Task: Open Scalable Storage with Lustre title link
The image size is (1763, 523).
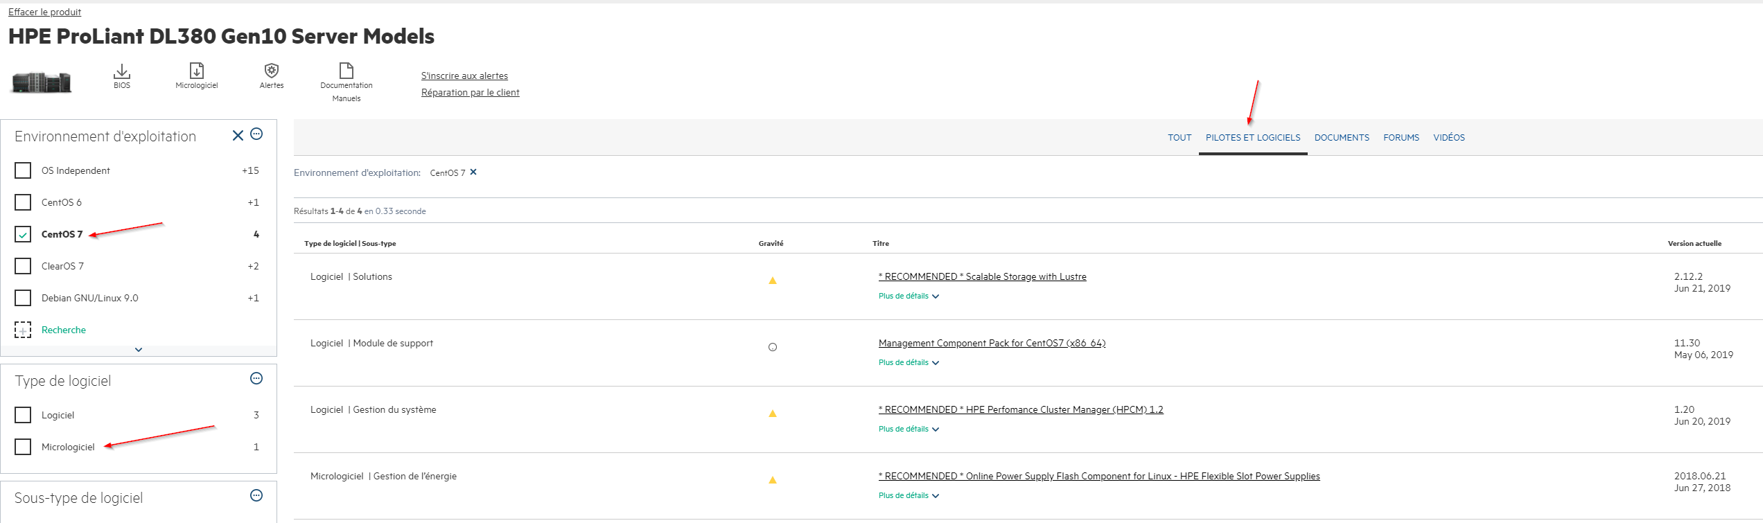Action: [982, 276]
